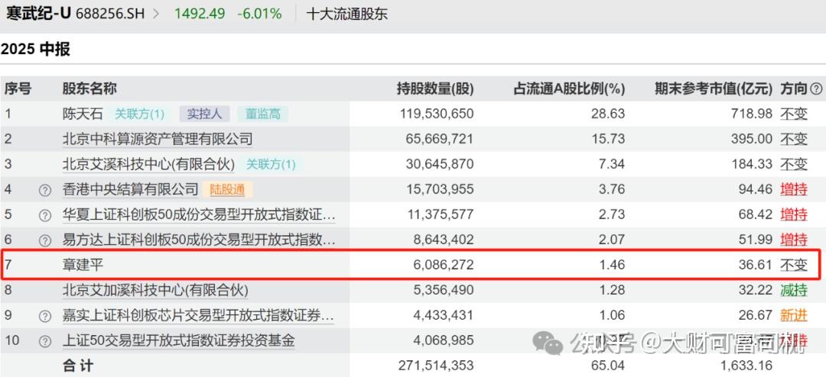
Task: Open 易方达上证科创板50成份 fund link
Action: tap(199, 240)
